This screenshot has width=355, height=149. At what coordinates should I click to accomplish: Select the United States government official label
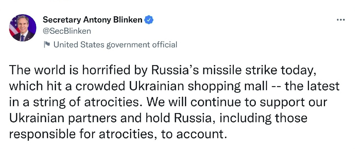pyautogui.click(x=115, y=45)
